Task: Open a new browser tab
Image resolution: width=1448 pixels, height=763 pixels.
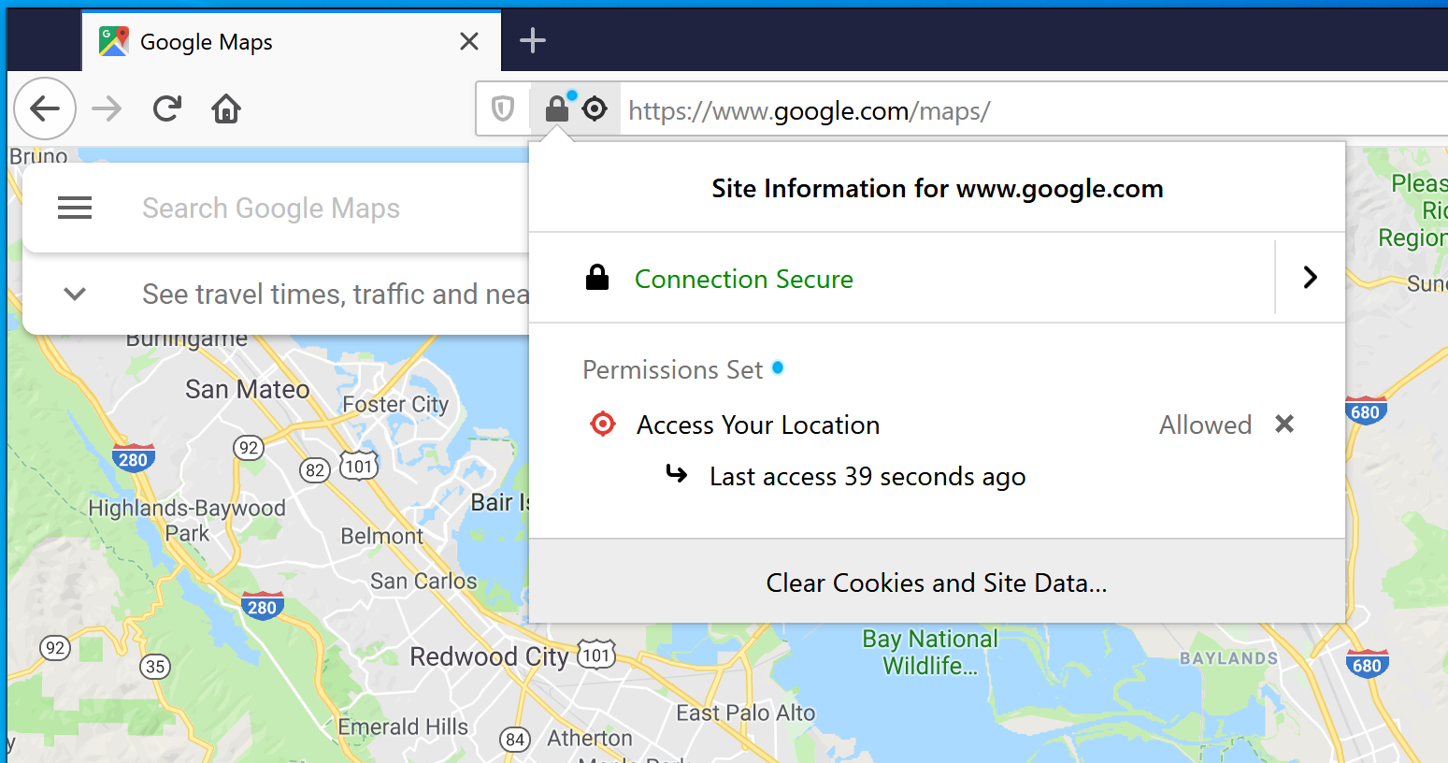Action: (533, 40)
